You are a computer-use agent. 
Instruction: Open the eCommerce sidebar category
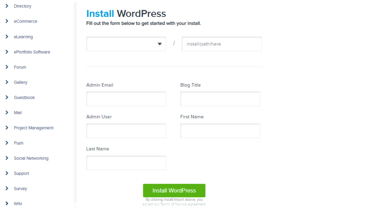tap(26, 21)
